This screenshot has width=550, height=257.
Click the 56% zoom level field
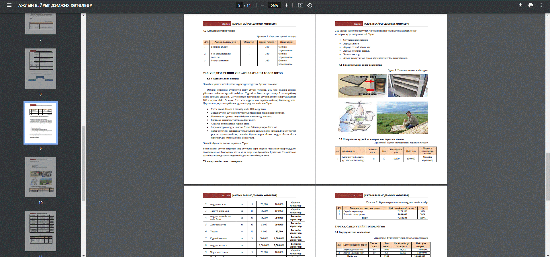(274, 5)
